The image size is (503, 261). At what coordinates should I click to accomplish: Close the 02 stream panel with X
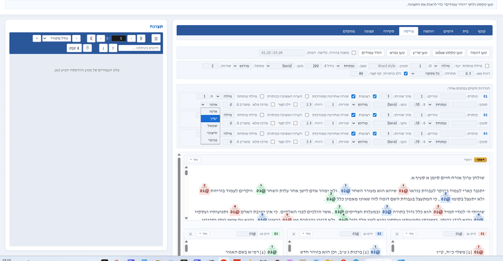[x=293, y=234]
